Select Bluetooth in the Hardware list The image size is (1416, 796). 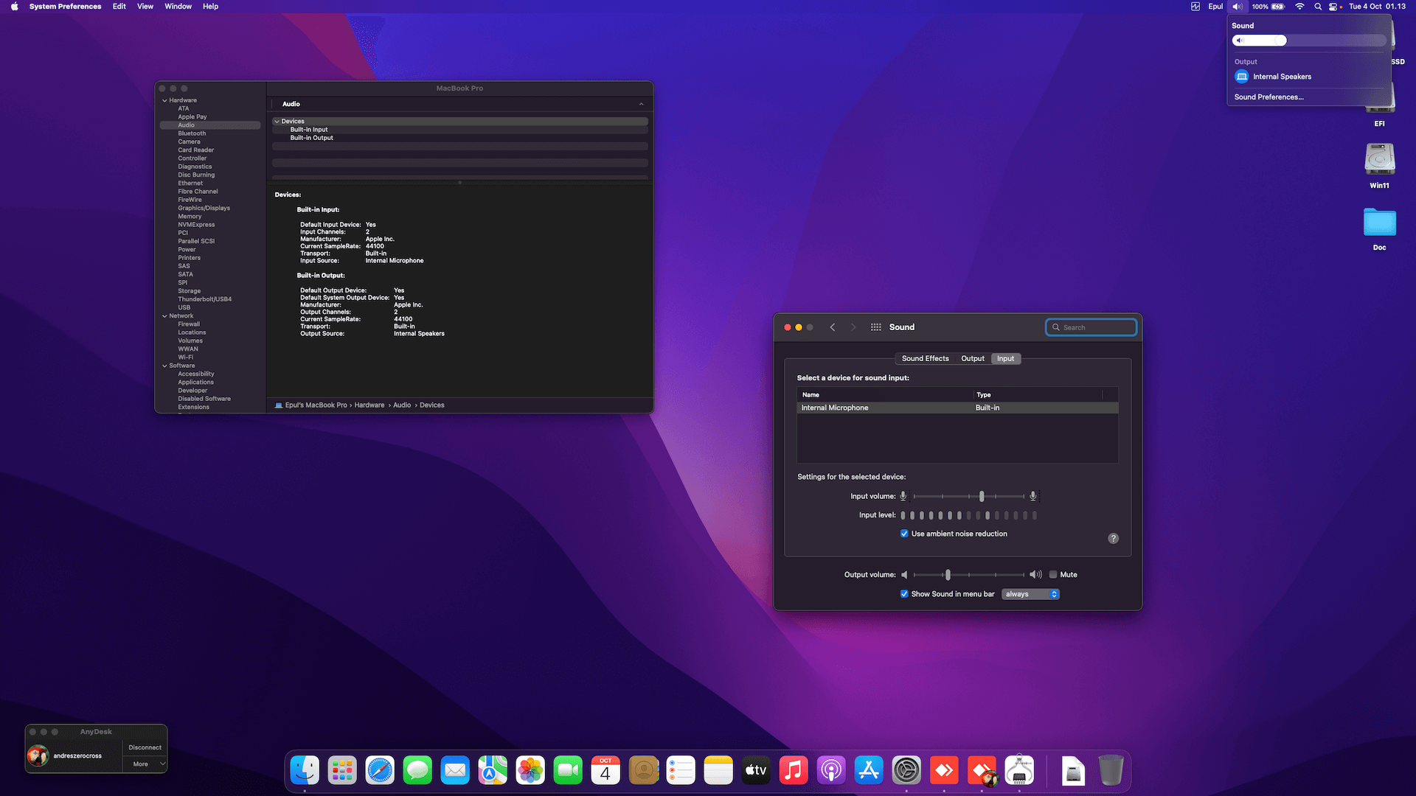pyautogui.click(x=192, y=133)
